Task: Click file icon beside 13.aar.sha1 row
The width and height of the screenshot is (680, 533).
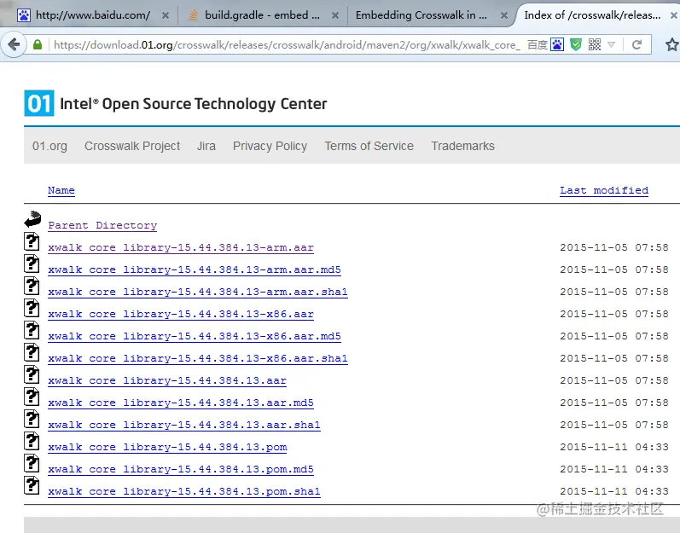Action: point(32,419)
